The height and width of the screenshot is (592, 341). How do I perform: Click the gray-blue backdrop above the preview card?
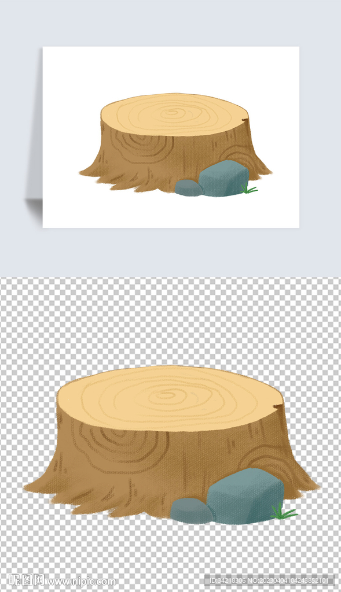pos(170,23)
